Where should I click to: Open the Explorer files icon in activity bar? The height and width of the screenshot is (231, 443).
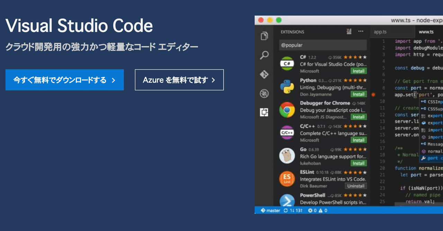pos(264,36)
